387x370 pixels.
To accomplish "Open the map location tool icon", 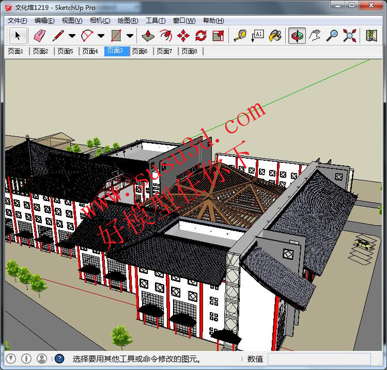I will pos(371,36).
